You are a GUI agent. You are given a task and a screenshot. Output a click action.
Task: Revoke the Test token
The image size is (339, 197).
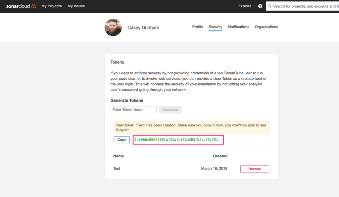(x=255, y=169)
